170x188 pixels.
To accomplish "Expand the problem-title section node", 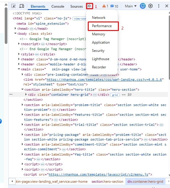I will [22, 105].
